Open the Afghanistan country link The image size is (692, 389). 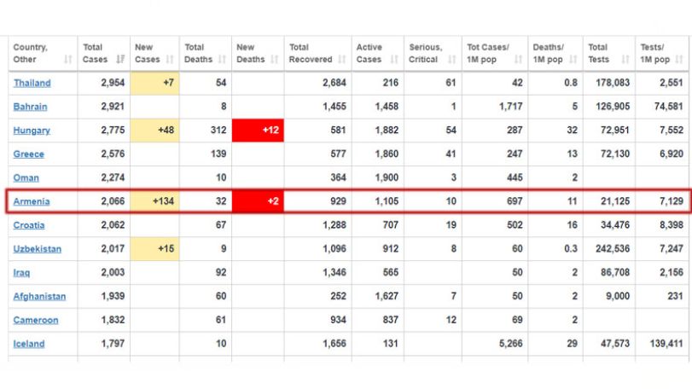pos(39,296)
